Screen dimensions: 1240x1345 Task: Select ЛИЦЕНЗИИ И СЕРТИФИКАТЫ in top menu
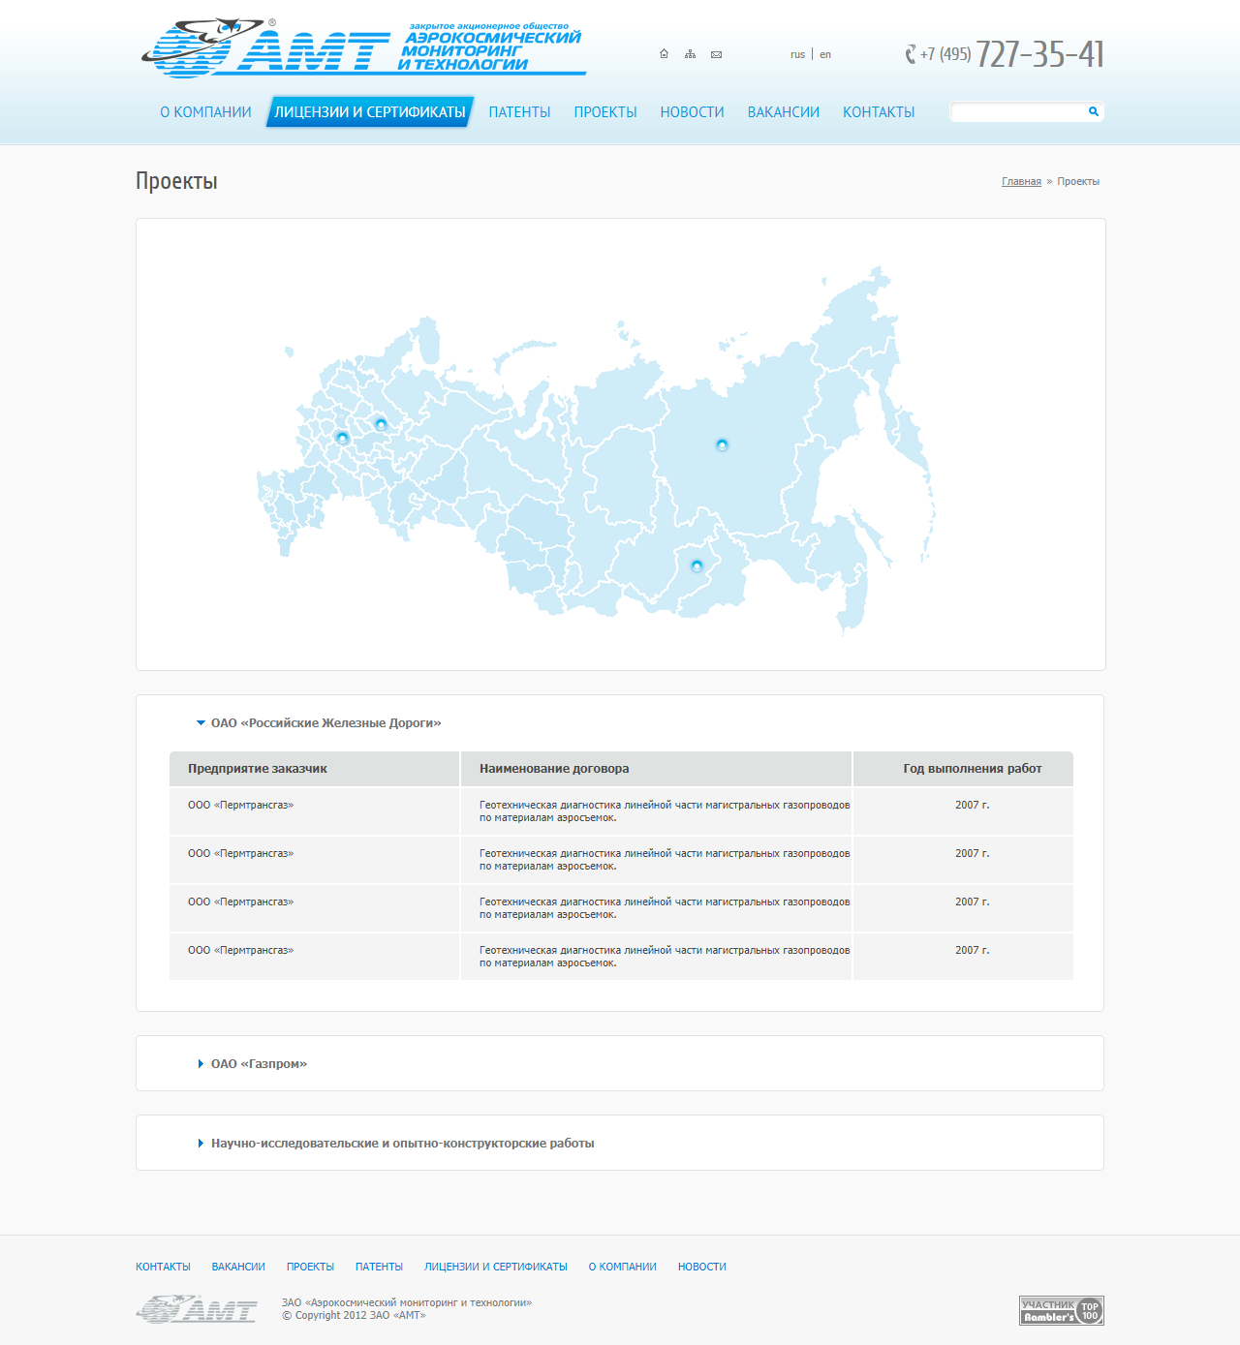[x=370, y=112]
